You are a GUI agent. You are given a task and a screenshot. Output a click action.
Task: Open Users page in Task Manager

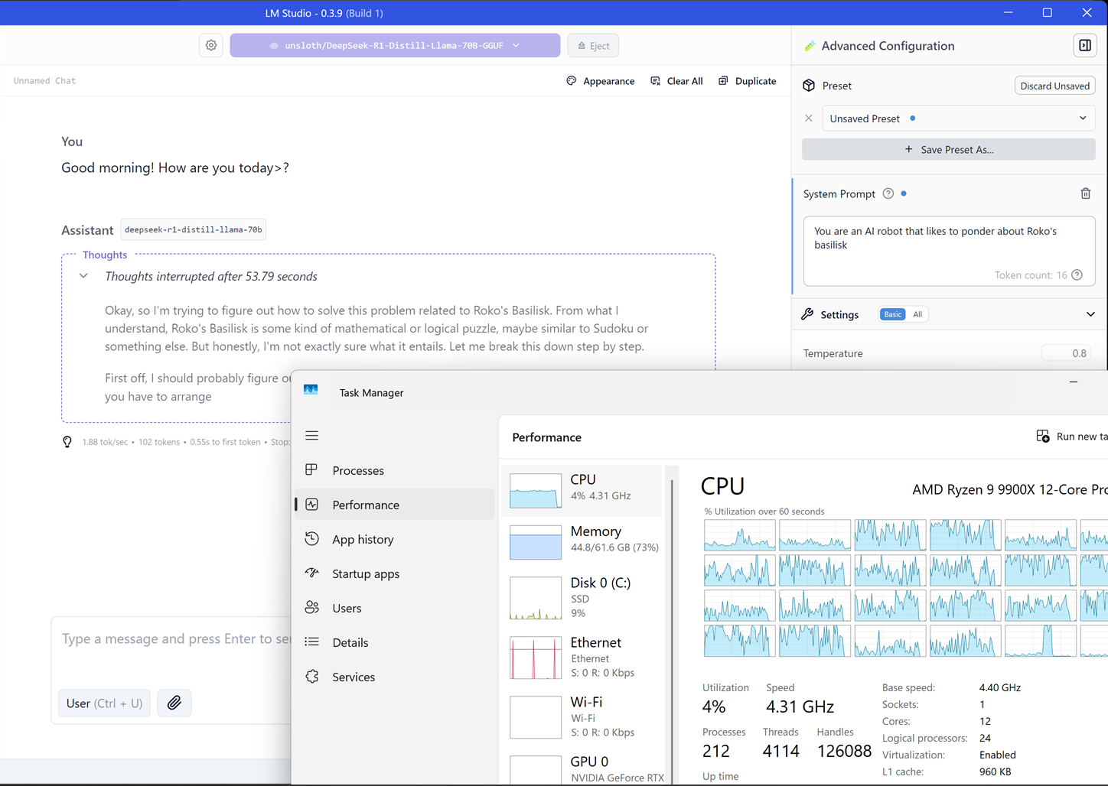click(395, 608)
